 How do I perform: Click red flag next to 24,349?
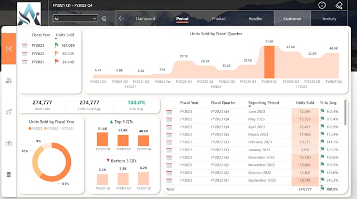(57, 61)
